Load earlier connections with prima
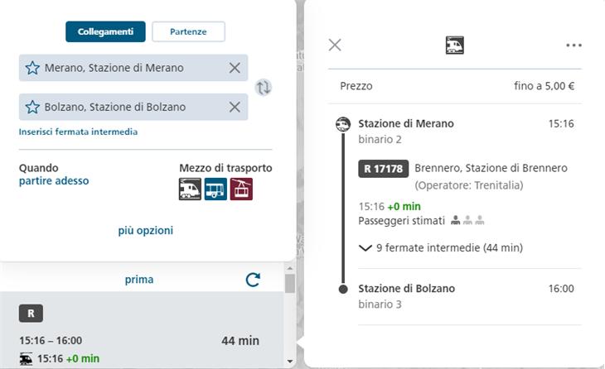Screen dimensions: 605x369 tap(139, 280)
